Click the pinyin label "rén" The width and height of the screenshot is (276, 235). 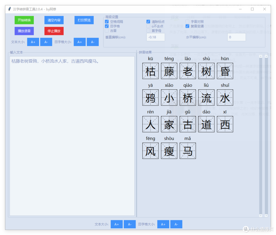151,112
